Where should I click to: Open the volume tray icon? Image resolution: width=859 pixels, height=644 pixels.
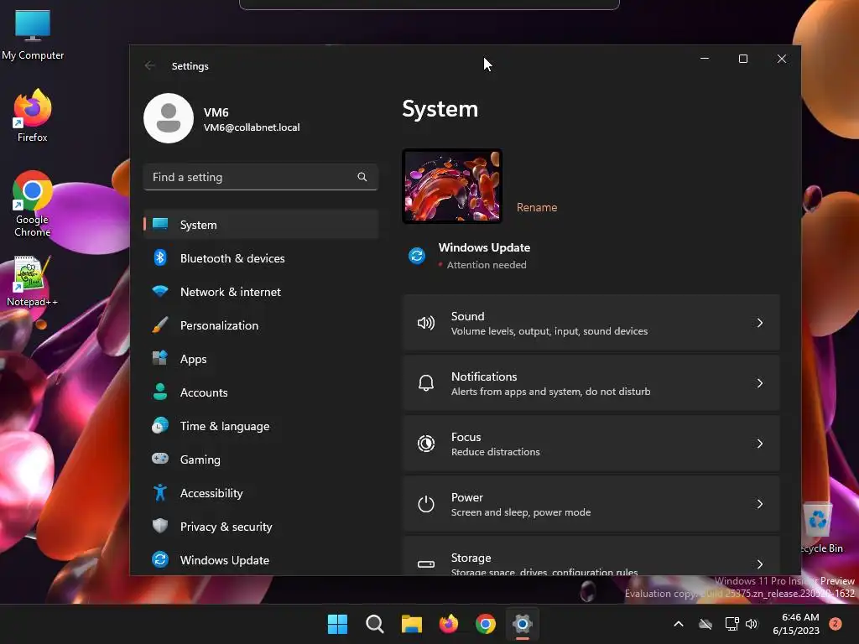click(x=752, y=624)
